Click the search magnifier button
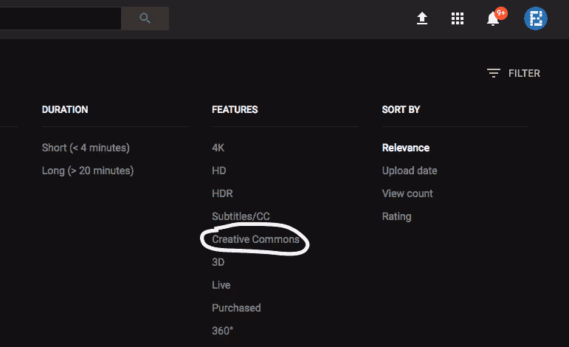The height and width of the screenshot is (347, 569). pyautogui.click(x=145, y=18)
